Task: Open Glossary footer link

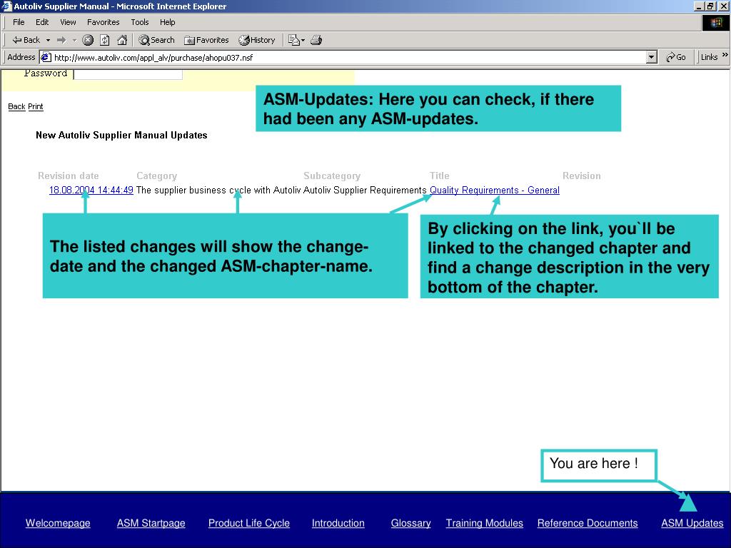Action: click(410, 523)
